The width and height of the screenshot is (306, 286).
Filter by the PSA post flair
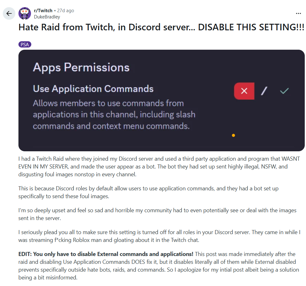[x=25, y=44]
